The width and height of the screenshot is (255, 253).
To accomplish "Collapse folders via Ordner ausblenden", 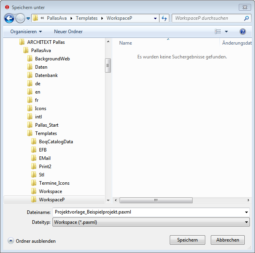I will pyautogui.click(x=32, y=241).
